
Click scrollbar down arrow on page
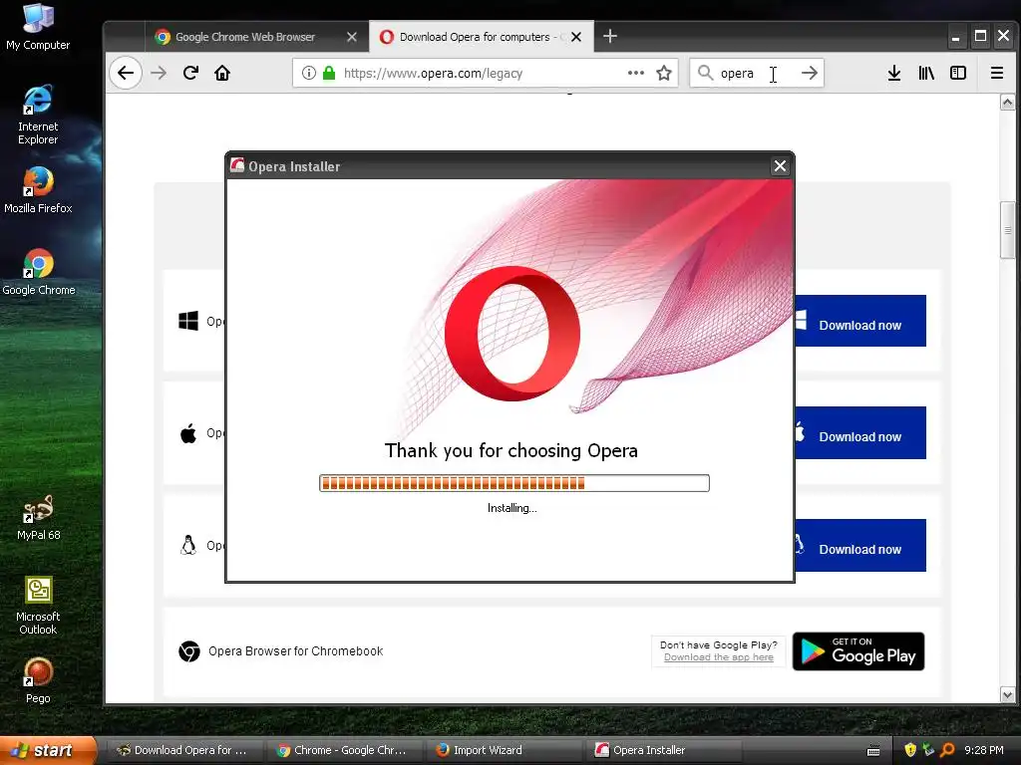click(1007, 694)
